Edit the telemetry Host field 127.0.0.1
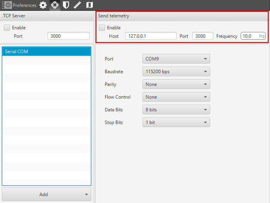Image resolution: width=270 pixels, height=203 pixels. (151, 36)
